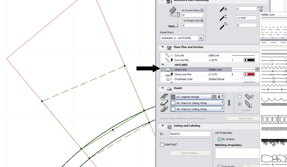Viewport: 287px width, 167px height.
Task: Open the bottom Paint-01 Ceiling White popup
Action: [197, 109]
